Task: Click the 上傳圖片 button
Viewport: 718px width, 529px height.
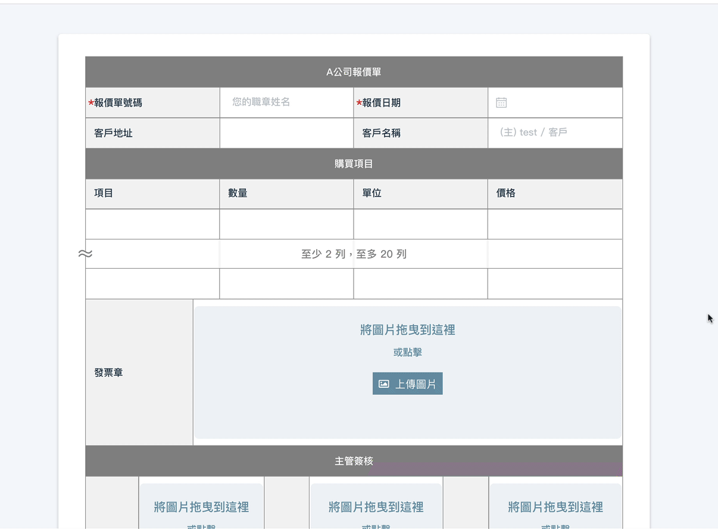Action: [408, 384]
